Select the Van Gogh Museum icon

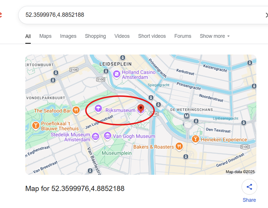[x=108, y=136]
